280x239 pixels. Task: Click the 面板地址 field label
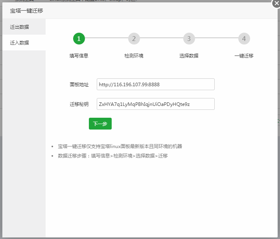click(79, 84)
